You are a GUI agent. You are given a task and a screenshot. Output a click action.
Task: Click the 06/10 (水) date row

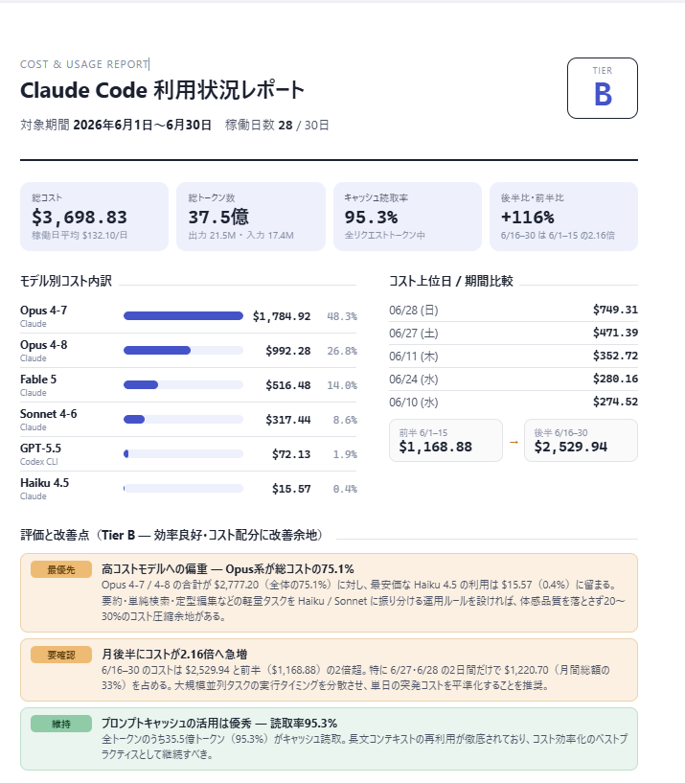coord(514,402)
